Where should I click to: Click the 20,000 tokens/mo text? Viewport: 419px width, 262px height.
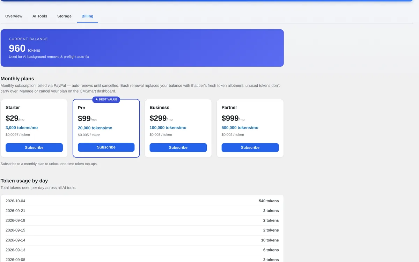95,128
